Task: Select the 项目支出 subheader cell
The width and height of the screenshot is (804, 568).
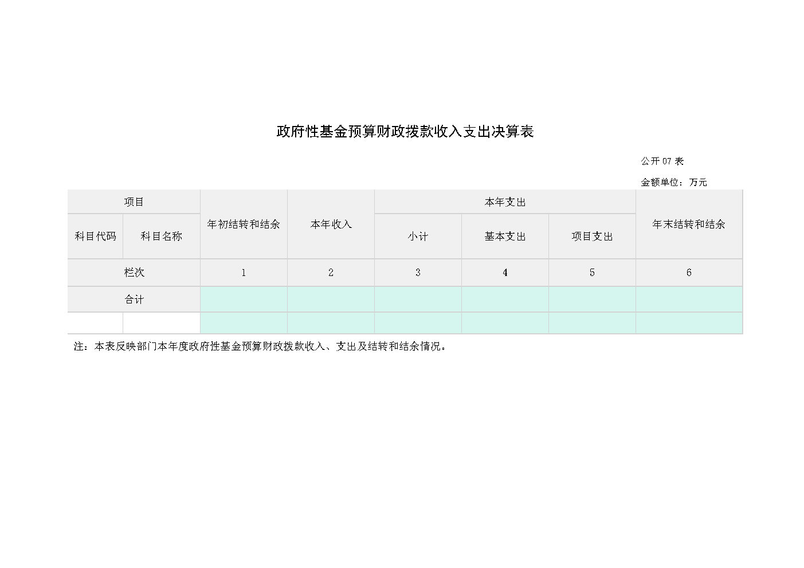Action: click(592, 236)
